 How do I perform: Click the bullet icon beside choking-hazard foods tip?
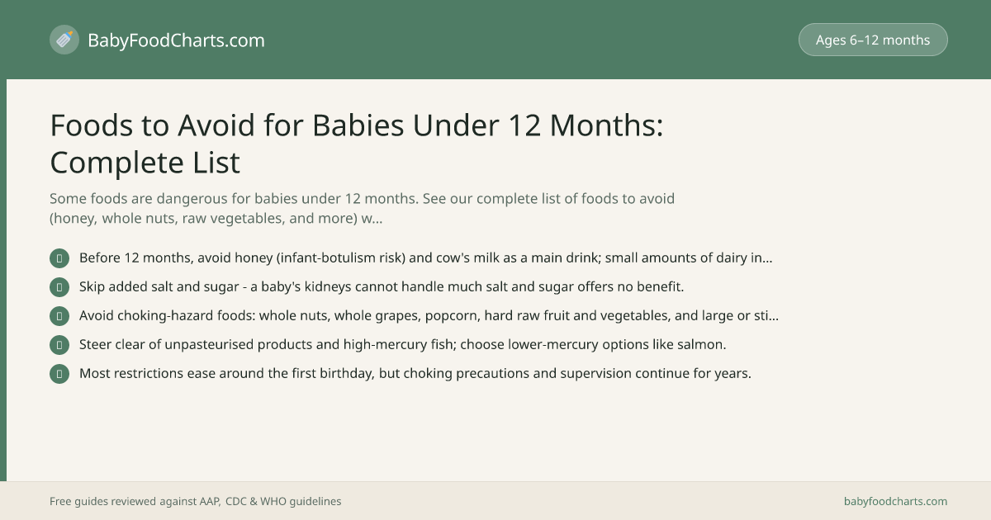[59, 316]
